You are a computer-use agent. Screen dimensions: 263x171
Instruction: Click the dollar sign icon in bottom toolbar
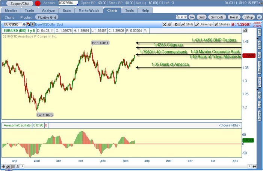[17, 166]
